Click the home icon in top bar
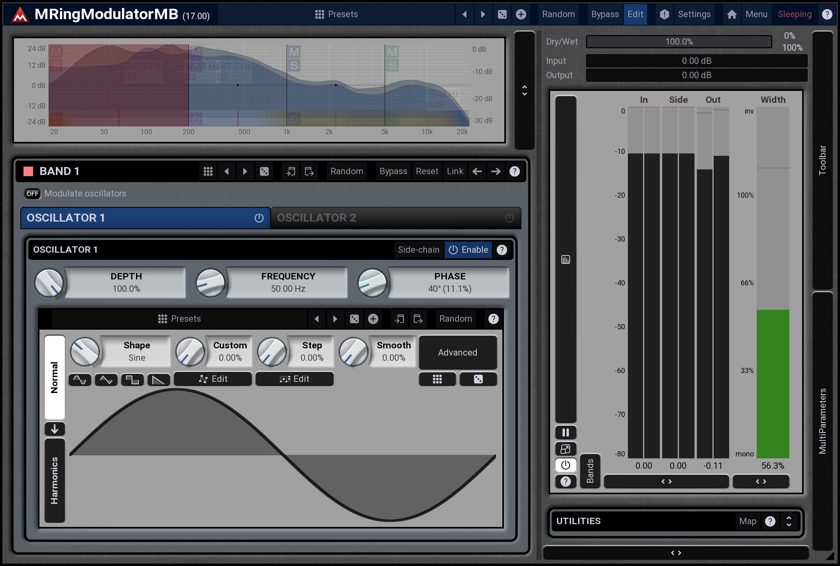840x566 pixels. click(x=732, y=14)
